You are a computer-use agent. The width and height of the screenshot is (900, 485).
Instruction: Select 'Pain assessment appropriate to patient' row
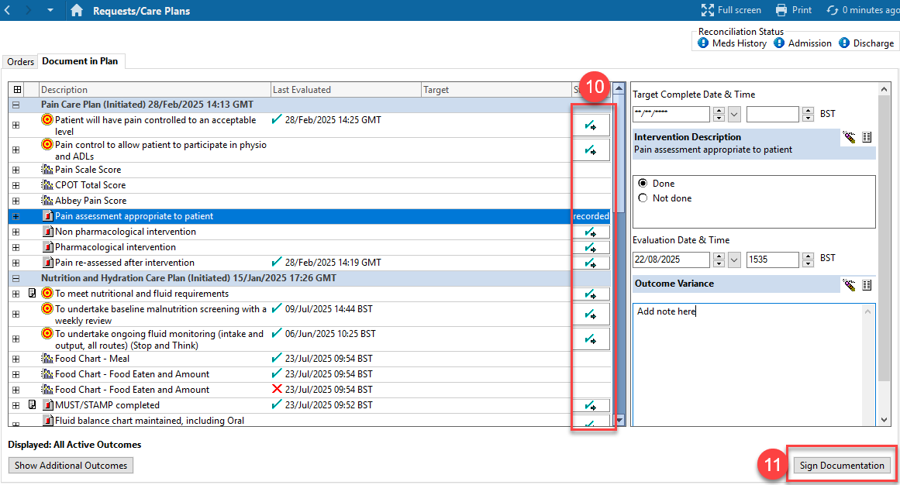click(309, 216)
